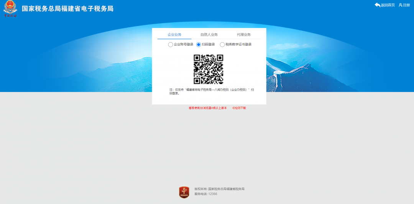Click the 国家税务总局福建省电子税务局 title
The image size is (414, 204).
tap(67, 9)
